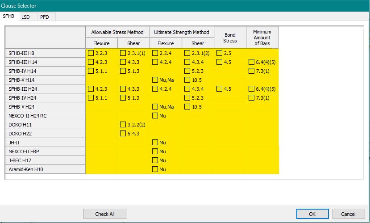The image size is (370, 223).
Task: Check Mu for JH-II row
Action: (155, 143)
